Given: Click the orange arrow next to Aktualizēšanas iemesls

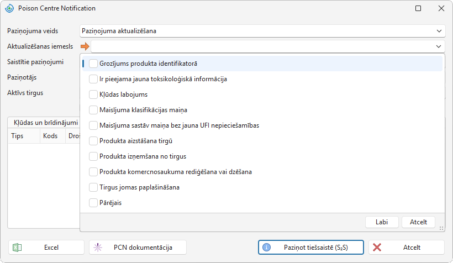Looking at the screenshot, I should 85,46.
